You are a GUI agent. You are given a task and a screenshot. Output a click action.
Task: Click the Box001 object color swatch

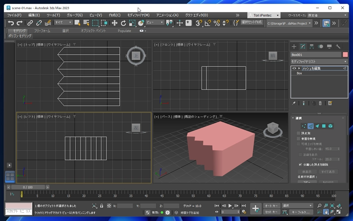pyautogui.click(x=345, y=55)
